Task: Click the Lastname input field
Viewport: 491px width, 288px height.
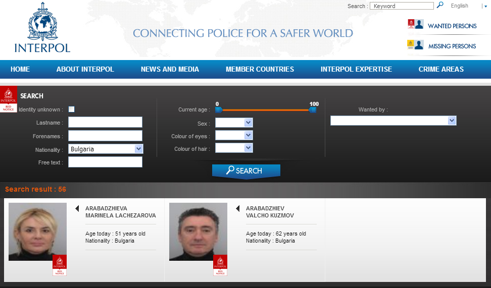Action: point(105,122)
